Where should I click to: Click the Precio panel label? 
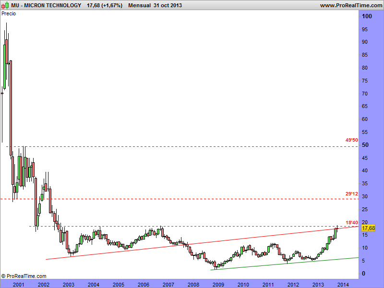[9, 14]
